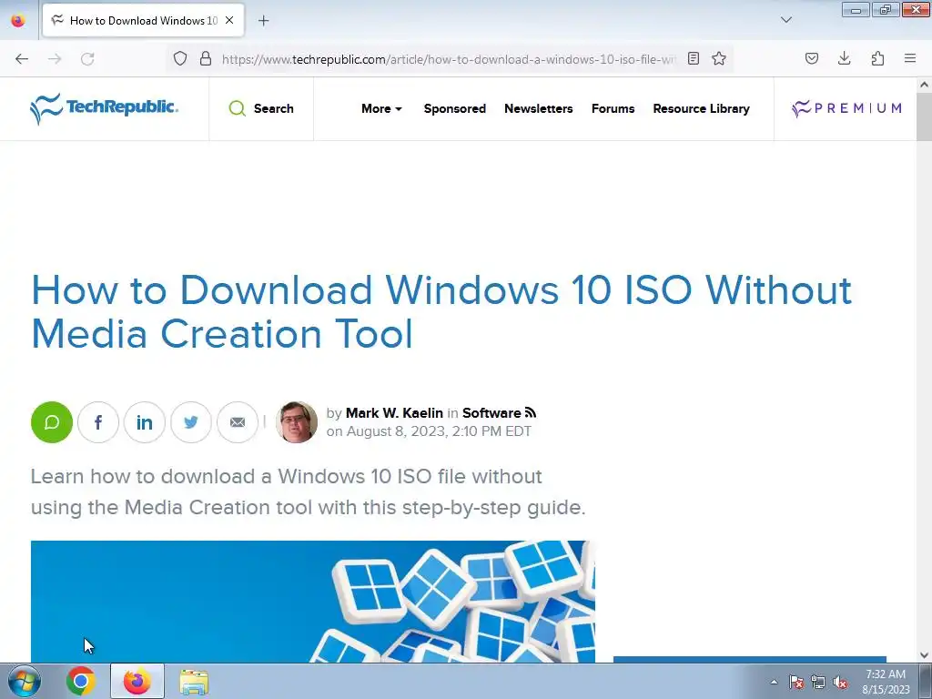Click the padlock site security icon
The height and width of the screenshot is (699, 932).
point(206,58)
